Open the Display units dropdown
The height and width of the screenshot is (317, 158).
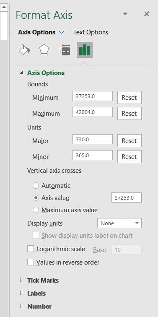point(119,223)
